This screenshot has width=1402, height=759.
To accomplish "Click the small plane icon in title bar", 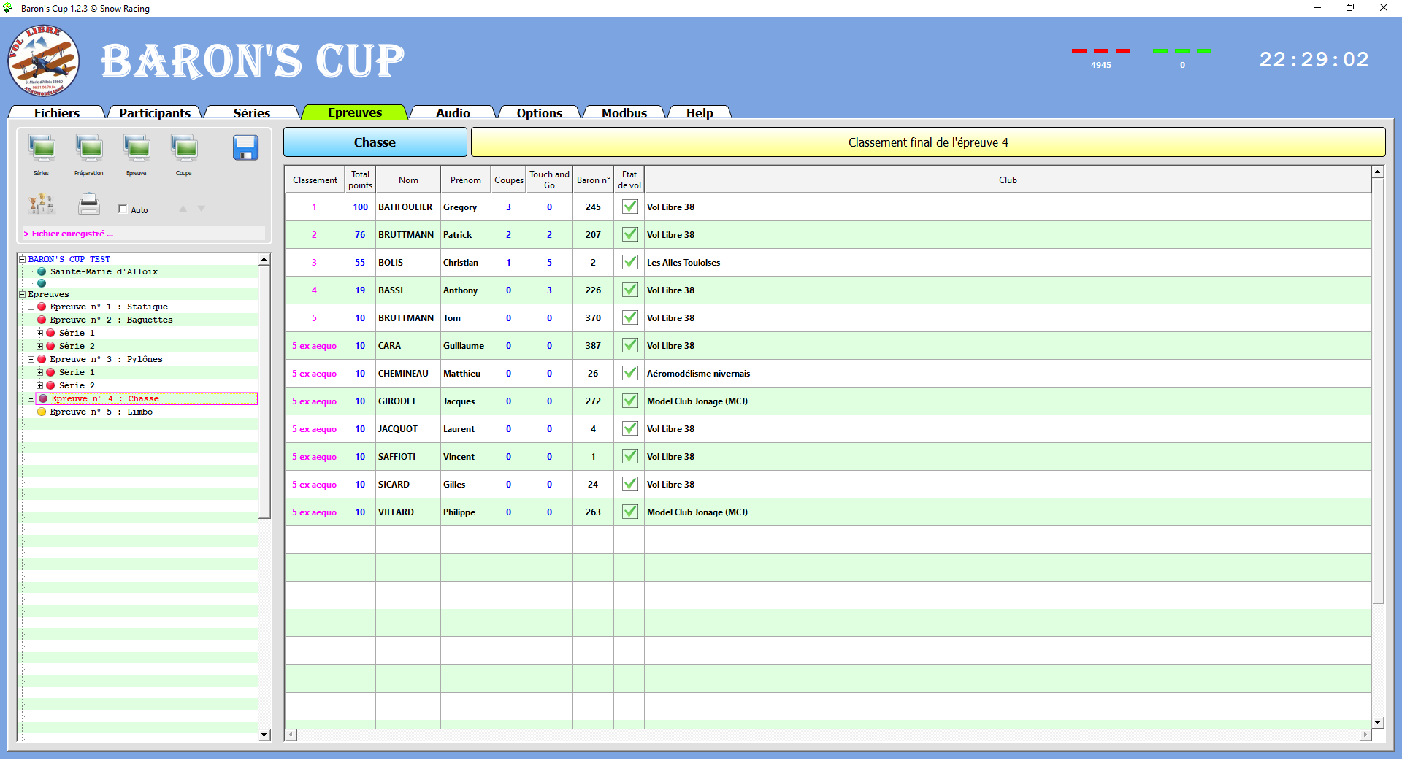I will pos(9,8).
